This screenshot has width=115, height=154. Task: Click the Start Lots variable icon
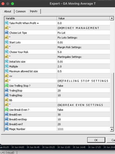click(x=6, y=42)
